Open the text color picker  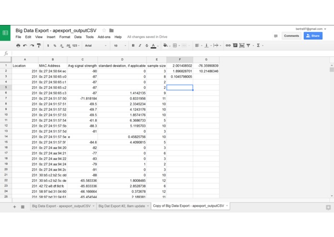153,46
